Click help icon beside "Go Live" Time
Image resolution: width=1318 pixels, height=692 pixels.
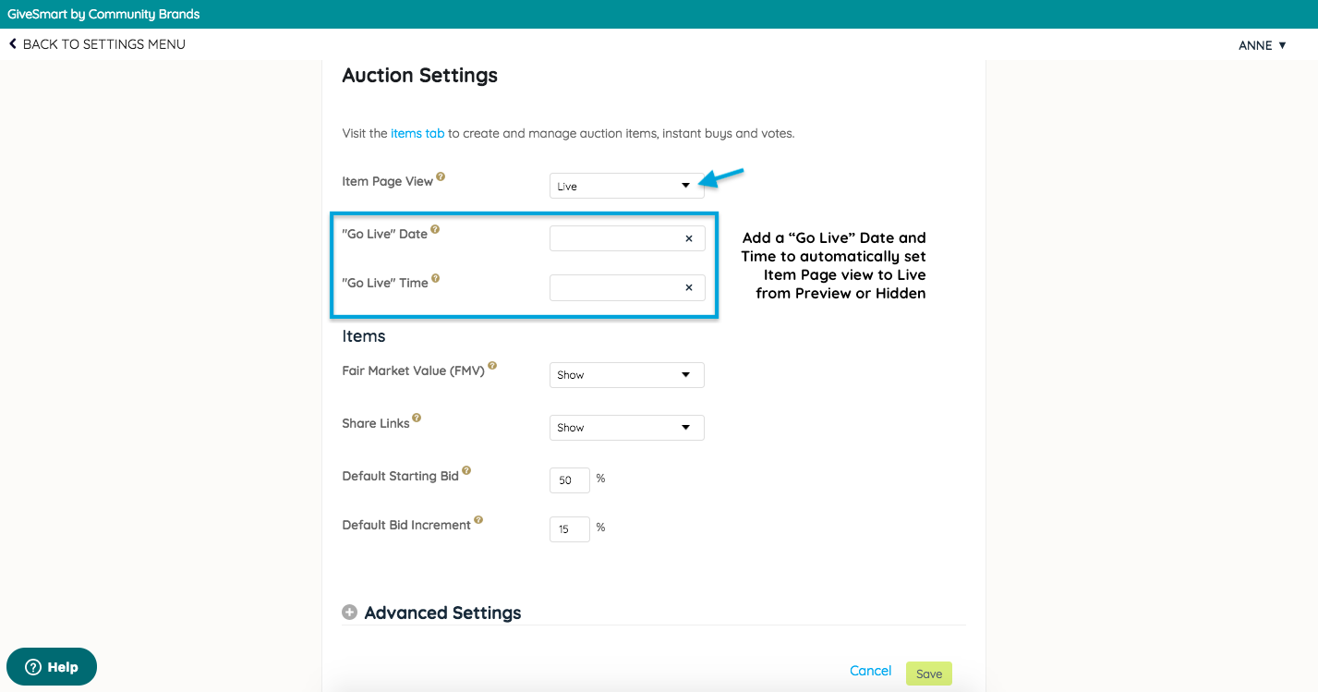click(x=436, y=278)
